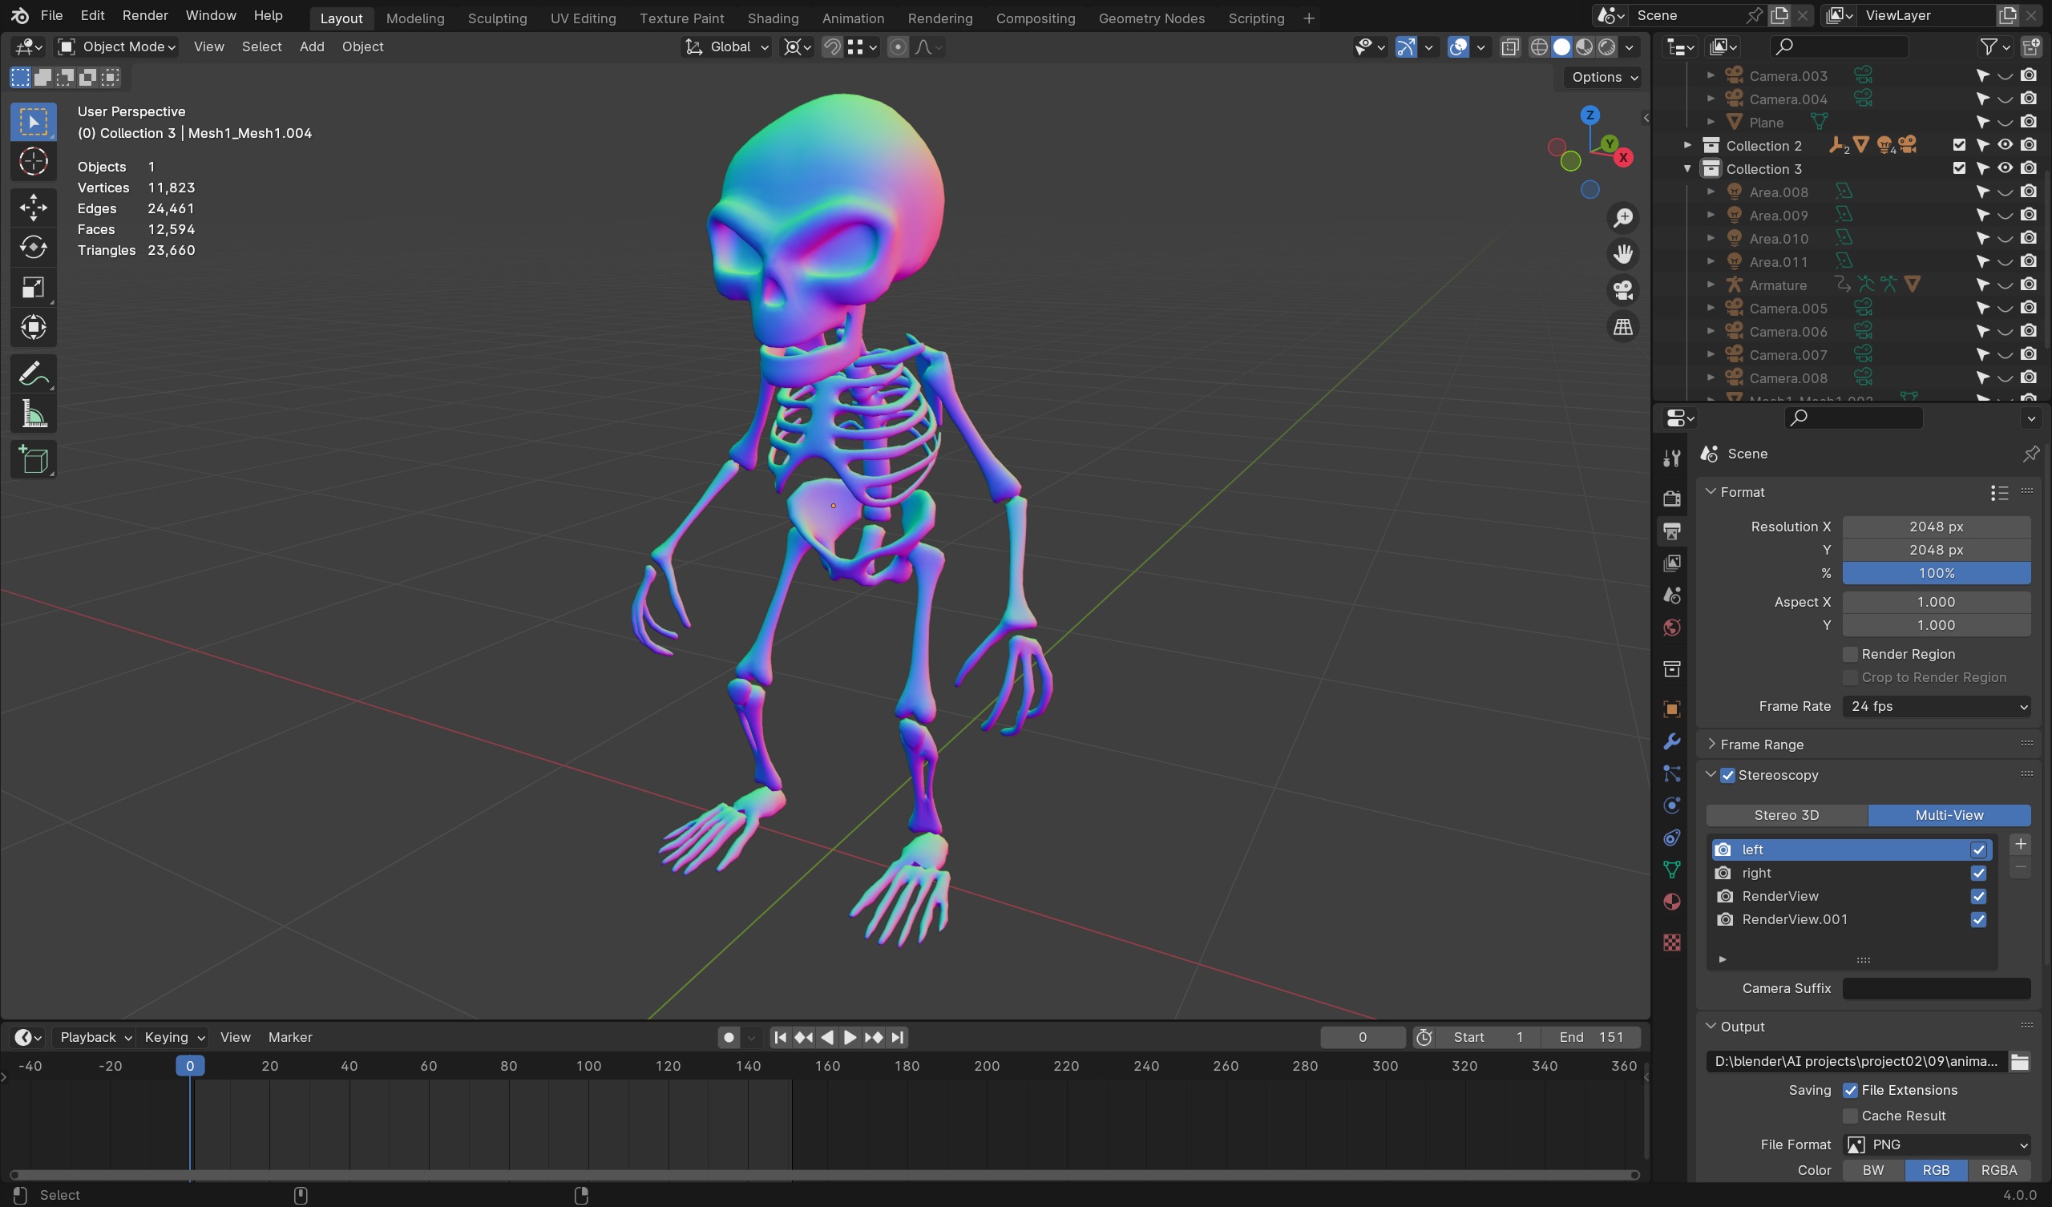Screen dimensions: 2052x1207
Task: Select the Stereo 3D mode button
Action: 1787,815
